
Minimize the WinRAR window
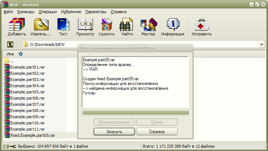click(252, 4)
